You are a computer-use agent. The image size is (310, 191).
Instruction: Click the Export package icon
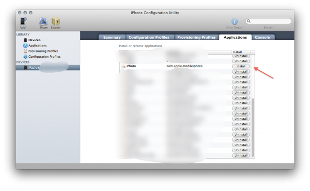point(56,21)
